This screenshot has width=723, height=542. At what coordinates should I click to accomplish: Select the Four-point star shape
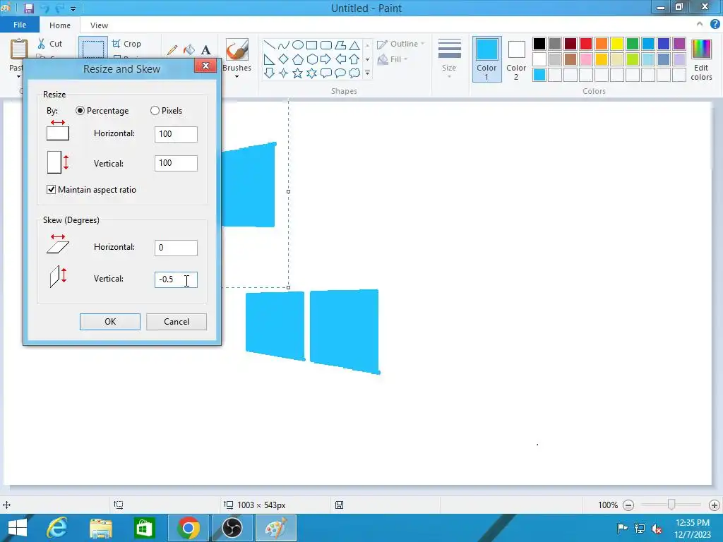pyautogui.click(x=284, y=73)
